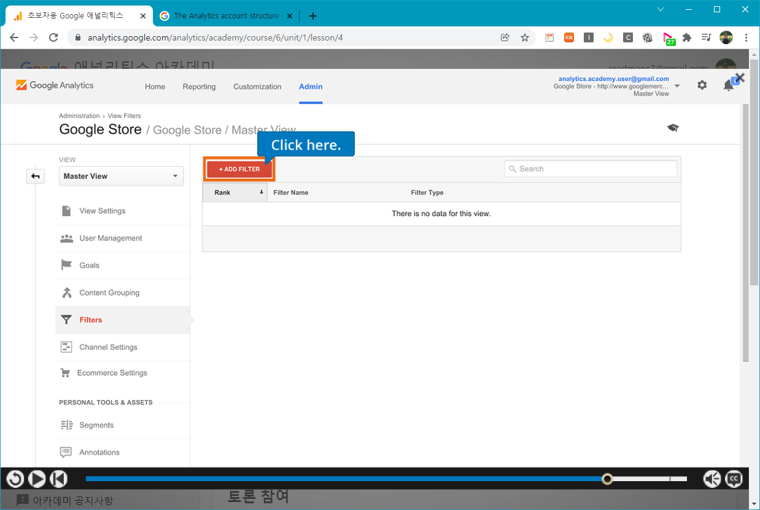The image size is (760, 510).
Task: Open the Chrome three-dot menu
Action: click(746, 37)
